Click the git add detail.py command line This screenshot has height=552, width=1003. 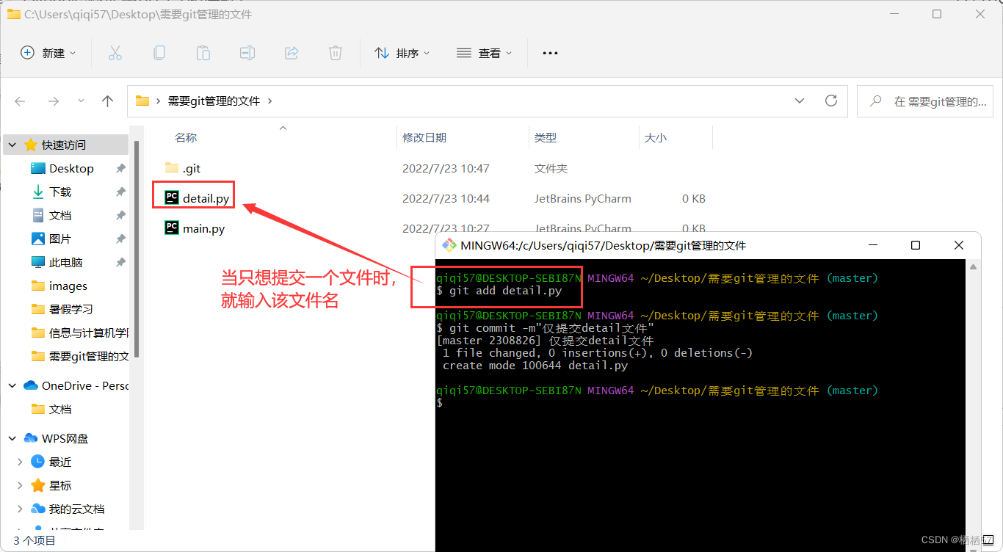[x=499, y=291]
